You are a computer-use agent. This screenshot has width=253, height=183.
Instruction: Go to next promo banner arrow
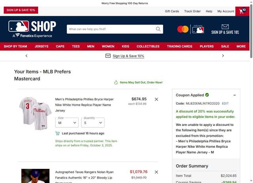[x=223, y=56]
